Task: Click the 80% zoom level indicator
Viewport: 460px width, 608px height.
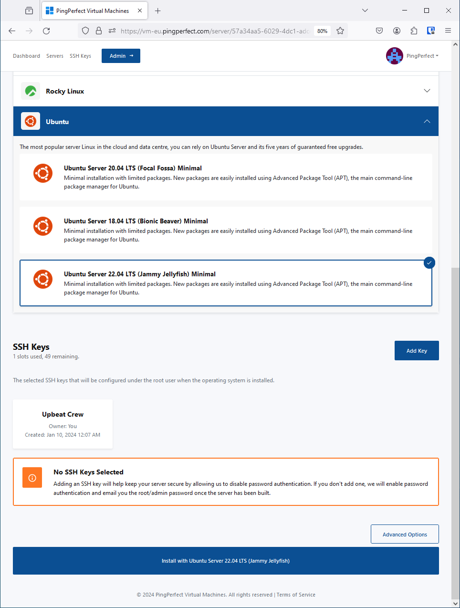Action: pos(322,31)
